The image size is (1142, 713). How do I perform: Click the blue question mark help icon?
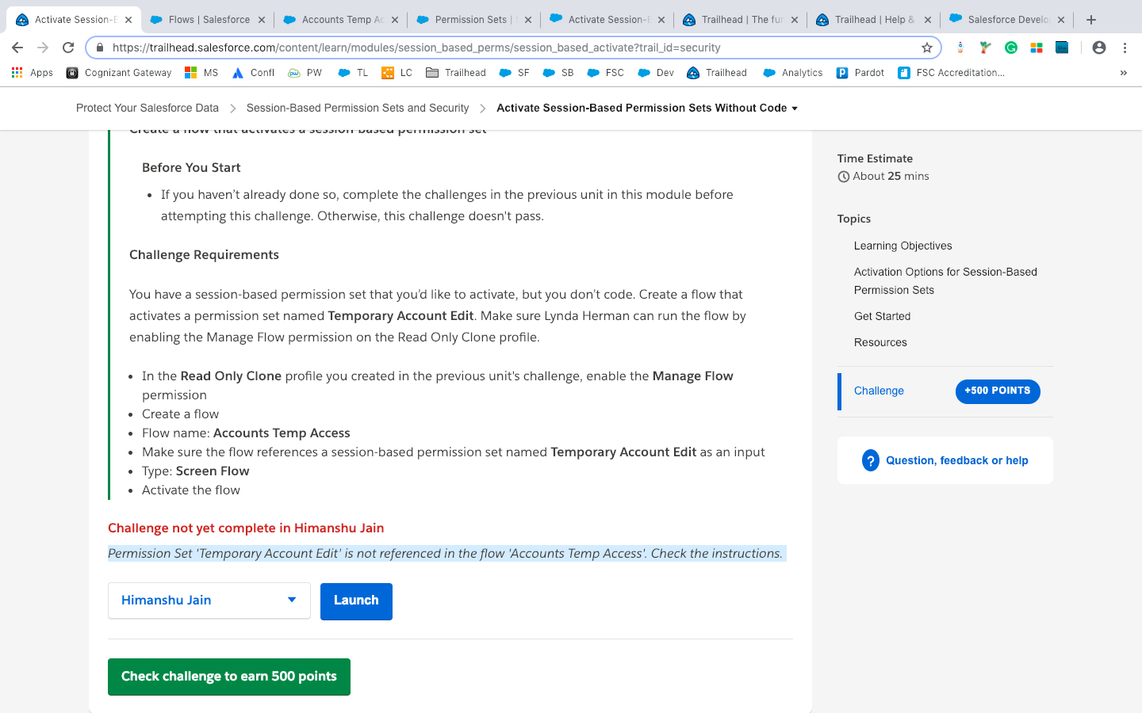870,460
